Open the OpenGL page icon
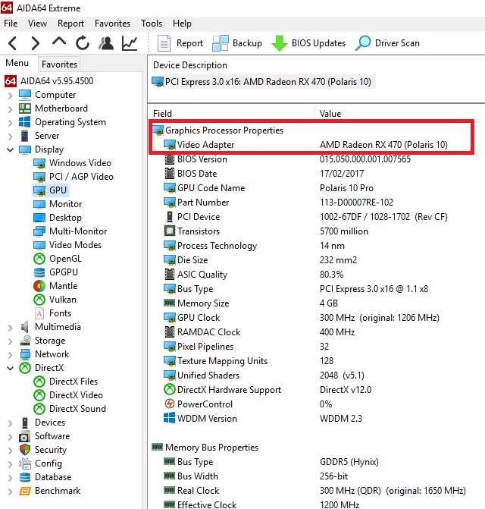 [x=39, y=259]
